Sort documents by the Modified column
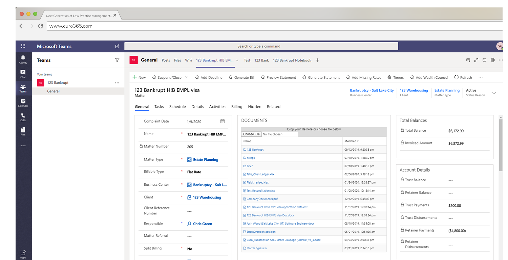This screenshot has height=260, width=508. coord(351,141)
